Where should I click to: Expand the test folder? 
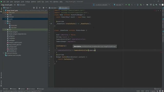5,30
